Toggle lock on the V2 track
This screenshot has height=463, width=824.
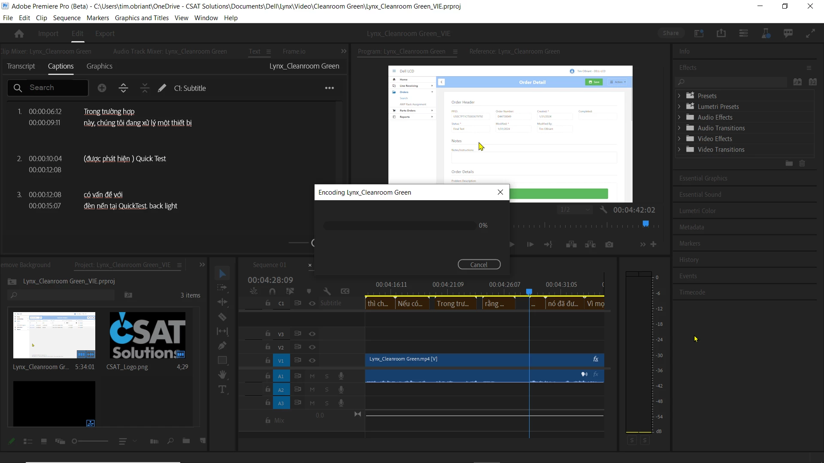[x=268, y=347]
